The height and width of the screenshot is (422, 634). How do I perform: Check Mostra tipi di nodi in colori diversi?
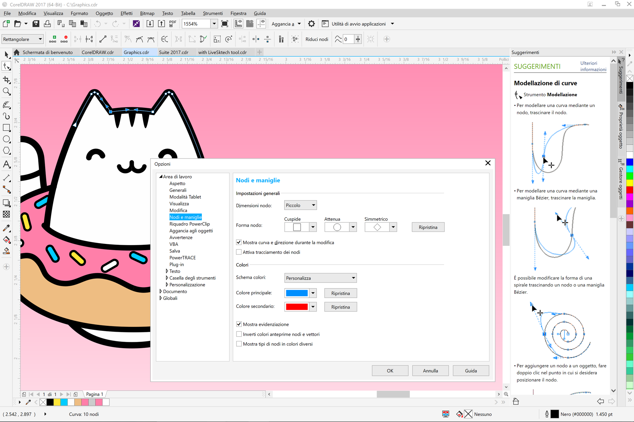[x=239, y=344]
